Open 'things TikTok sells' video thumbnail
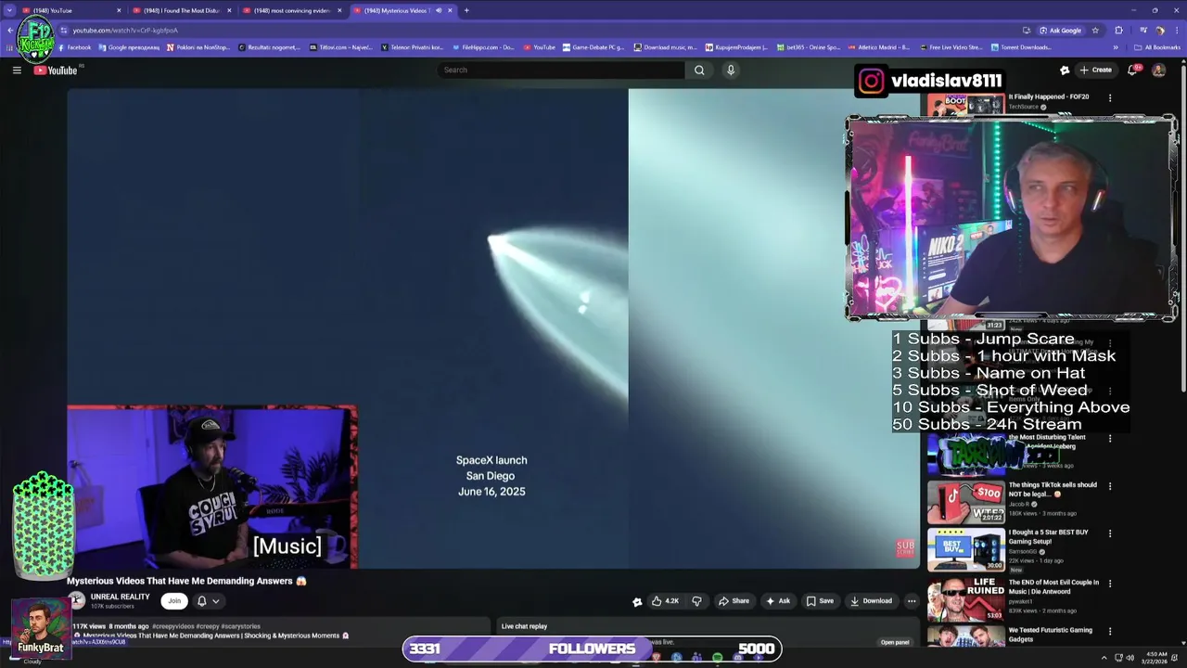 pyautogui.click(x=965, y=502)
